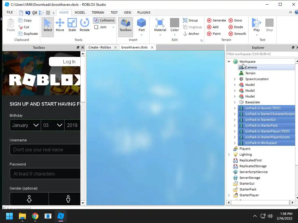Click Grow terrain tool
This screenshot has height=223, width=298.
(235, 20)
